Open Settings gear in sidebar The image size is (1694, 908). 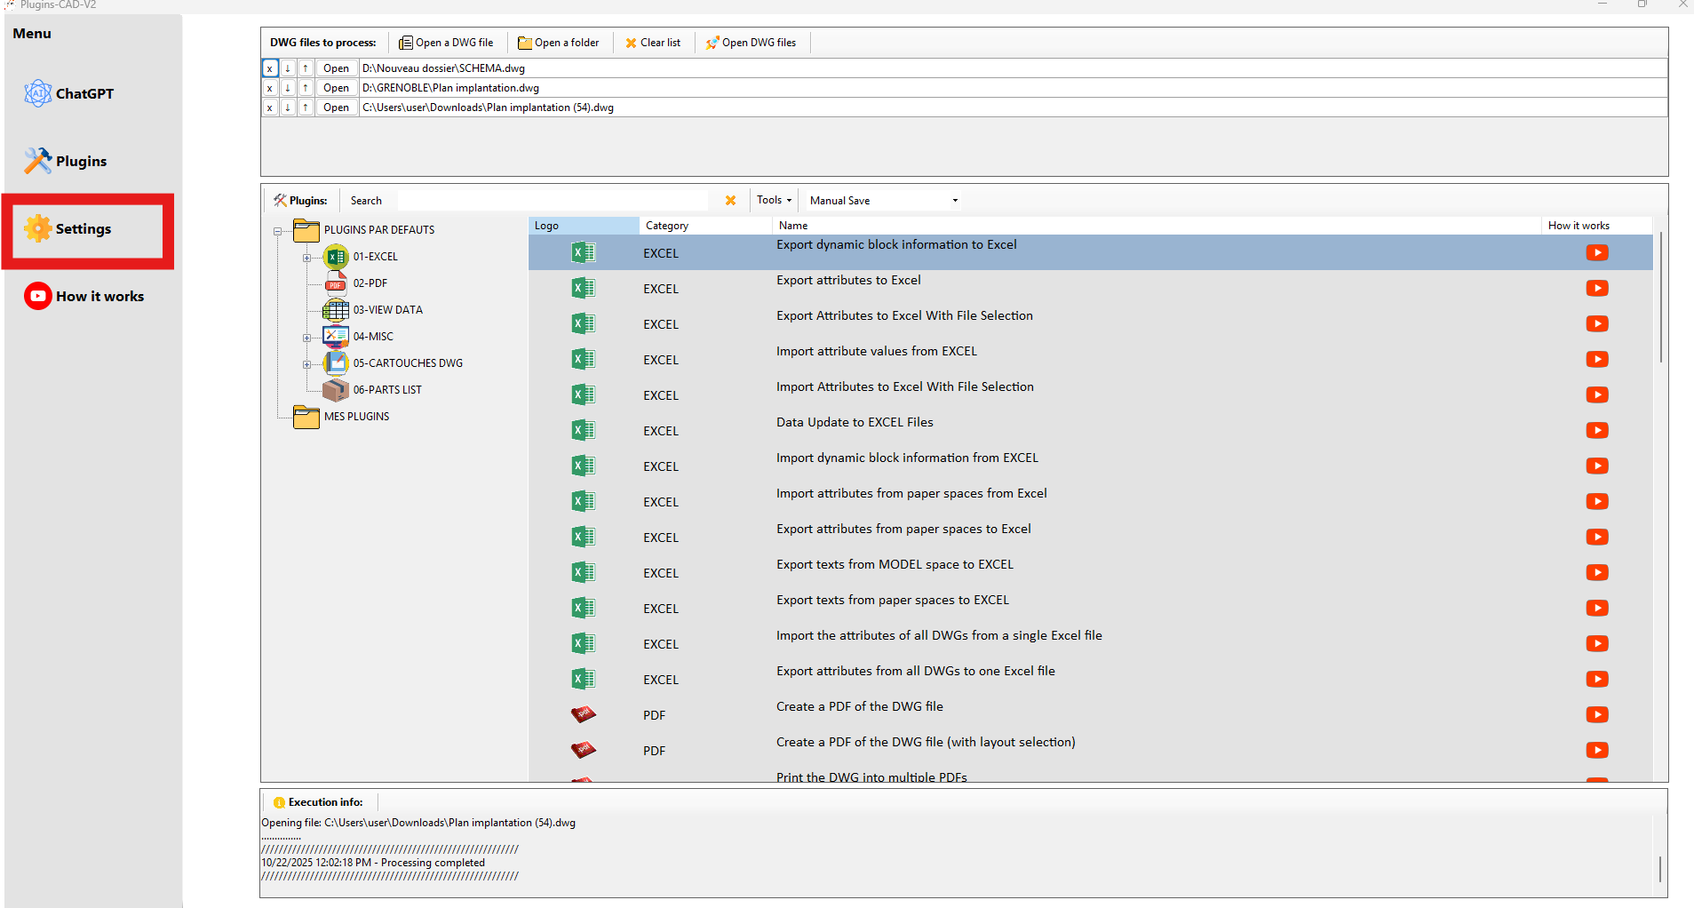37,228
